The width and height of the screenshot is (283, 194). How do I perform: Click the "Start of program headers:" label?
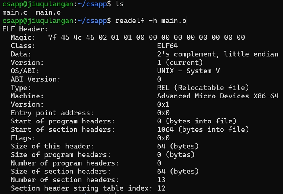tap(63, 121)
